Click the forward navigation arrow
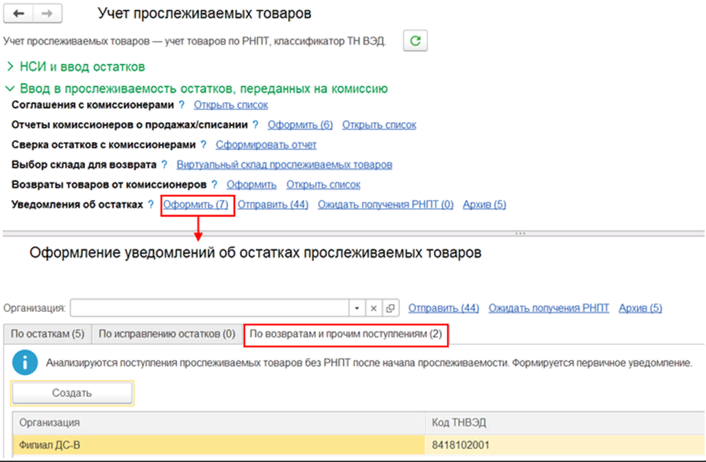Screen dimensions: 706x462 click(x=47, y=14)
